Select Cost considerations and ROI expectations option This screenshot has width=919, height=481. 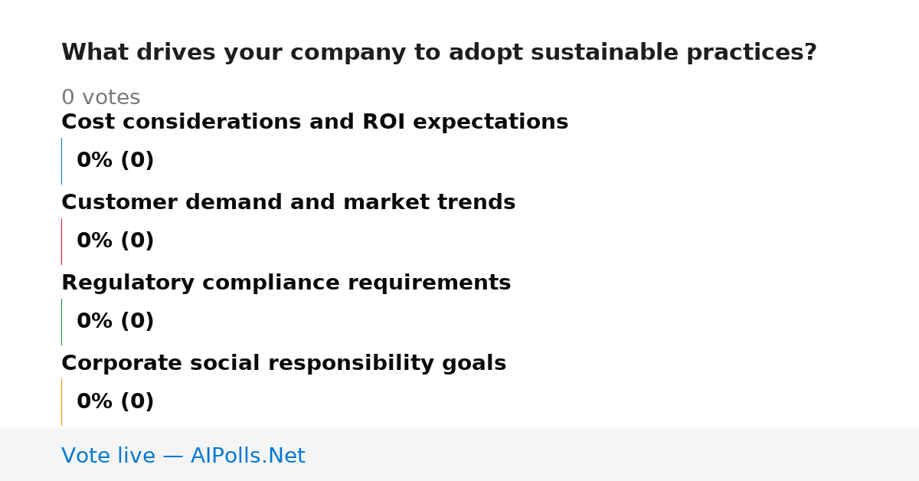315,123
